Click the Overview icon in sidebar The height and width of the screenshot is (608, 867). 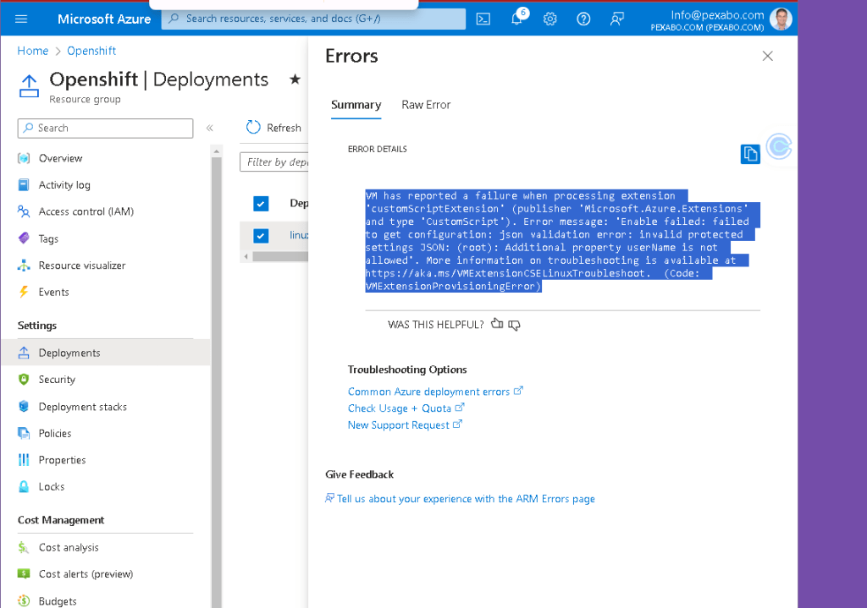(24, 158)
